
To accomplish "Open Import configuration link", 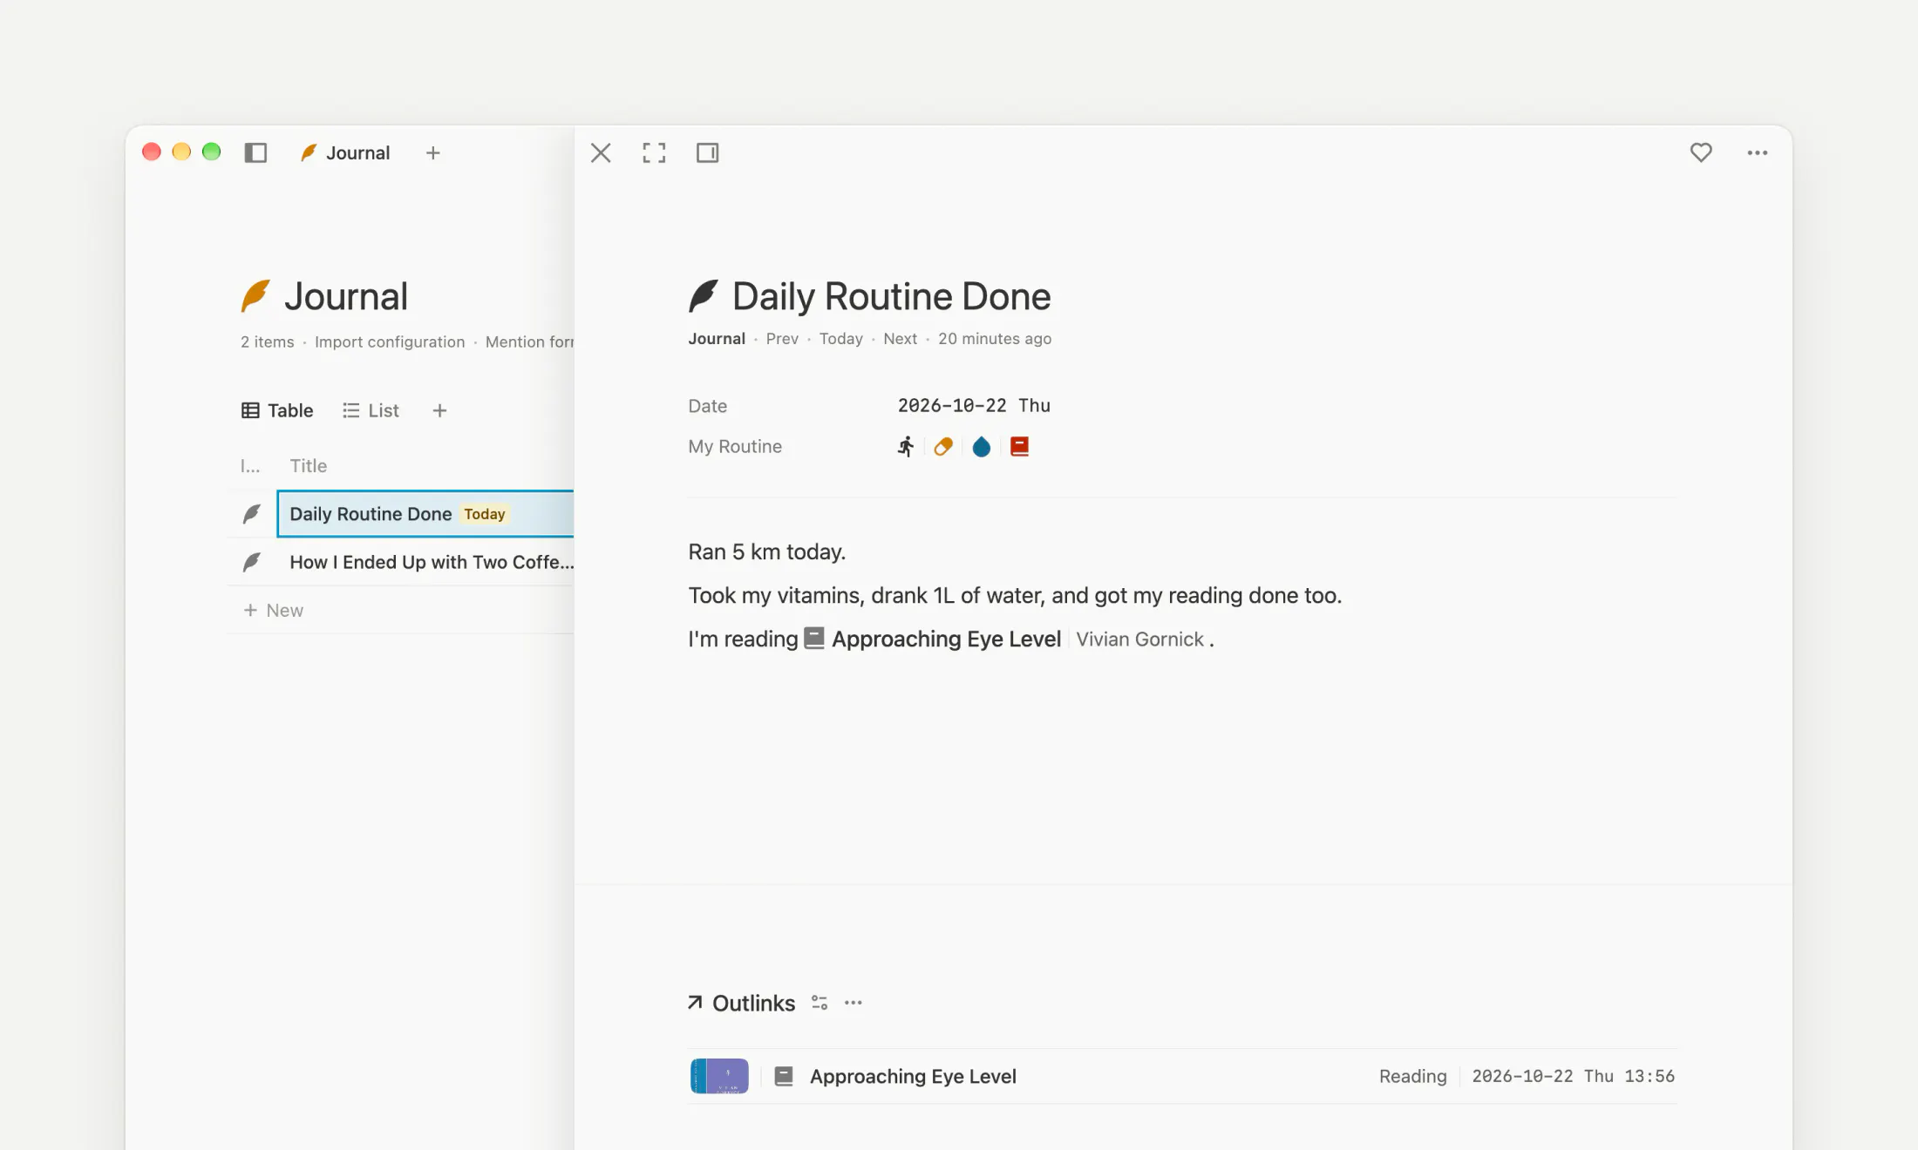I will 390,342.
